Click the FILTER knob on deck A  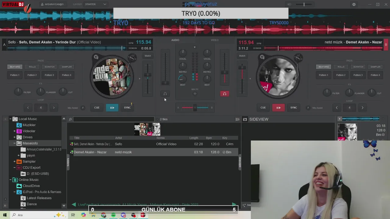pos(18,91)
